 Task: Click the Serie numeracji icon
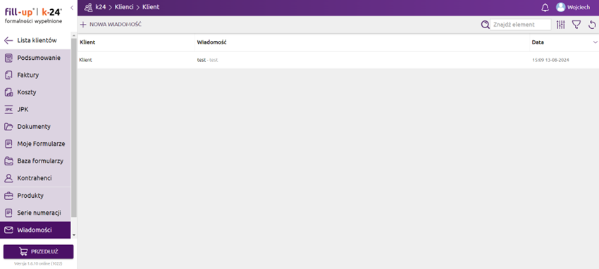point(8,213)
